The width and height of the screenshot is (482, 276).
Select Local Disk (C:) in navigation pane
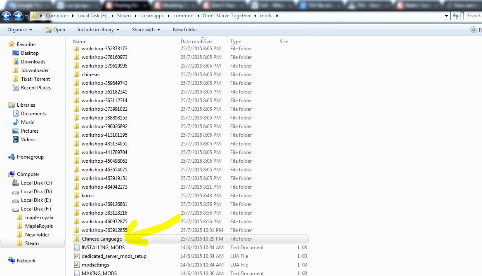(36, 183)
